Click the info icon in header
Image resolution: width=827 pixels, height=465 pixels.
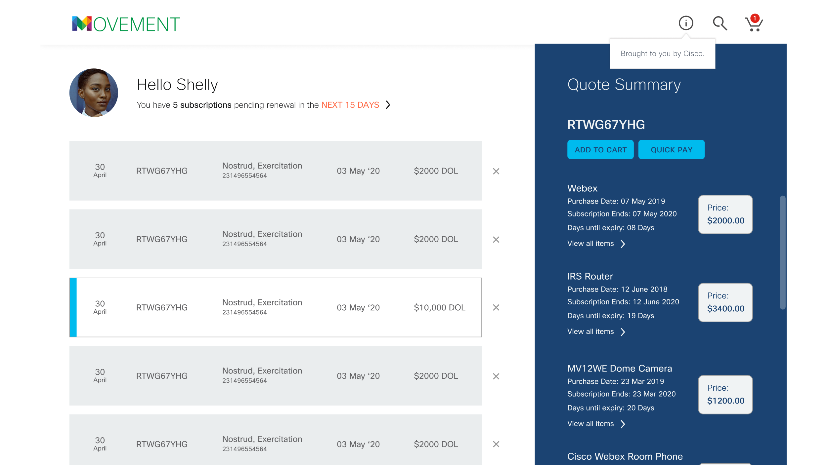686,23
